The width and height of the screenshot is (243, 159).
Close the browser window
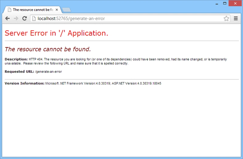[x=235, y=3]
